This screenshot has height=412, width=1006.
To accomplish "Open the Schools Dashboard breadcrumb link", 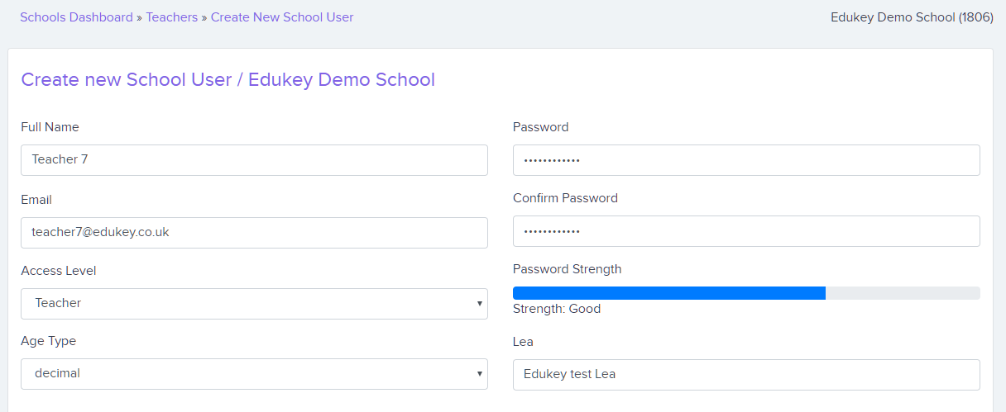I will 76,17.
